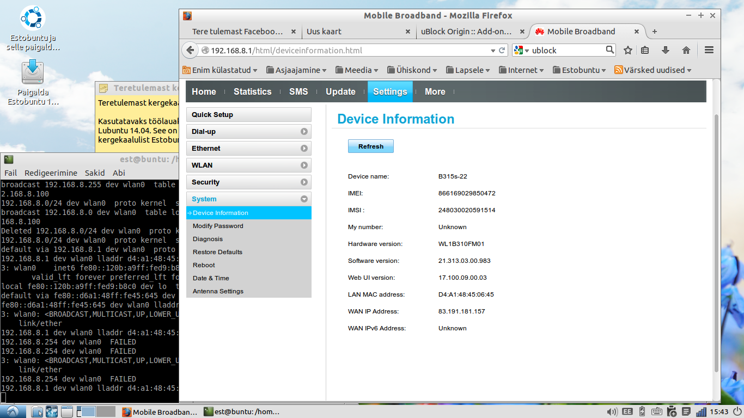Open the Lubuntu start menu icon
Image resolution: width=744 pixels, height=418 pixels.
tap(13, 411)
